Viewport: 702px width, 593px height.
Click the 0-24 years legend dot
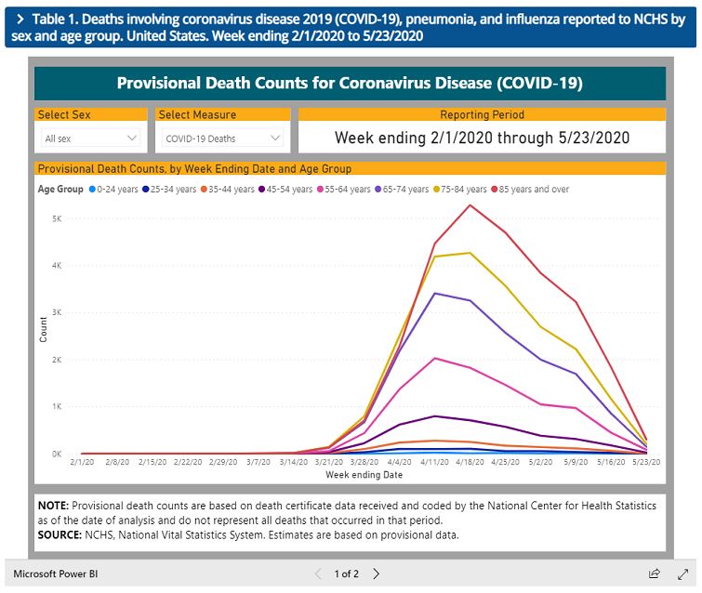click(92, 190)
